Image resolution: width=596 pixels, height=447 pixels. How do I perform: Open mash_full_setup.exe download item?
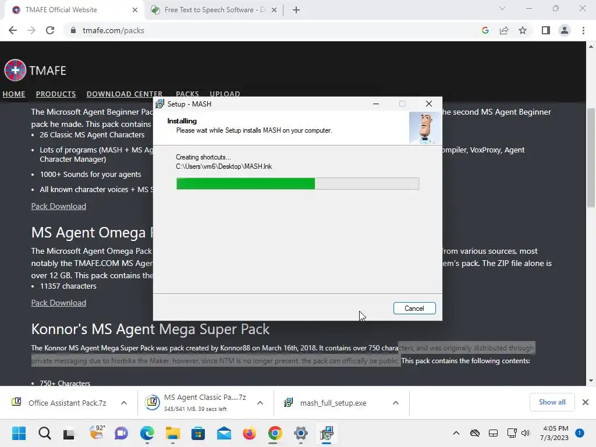point(325,403)
